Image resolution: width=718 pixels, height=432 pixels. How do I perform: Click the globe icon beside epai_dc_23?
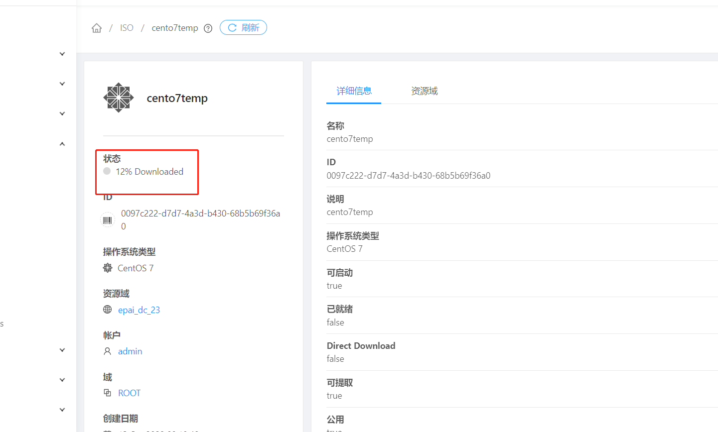point(107,310)
